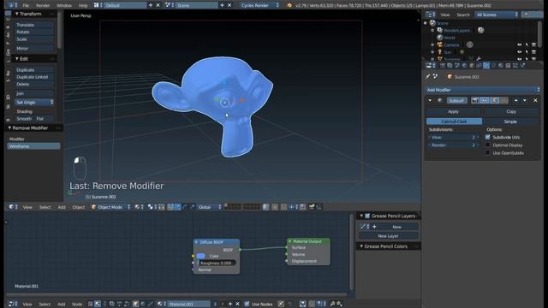Toggle Sun renderability camera icon
This screenshot has width=548, height=308.
533,52
